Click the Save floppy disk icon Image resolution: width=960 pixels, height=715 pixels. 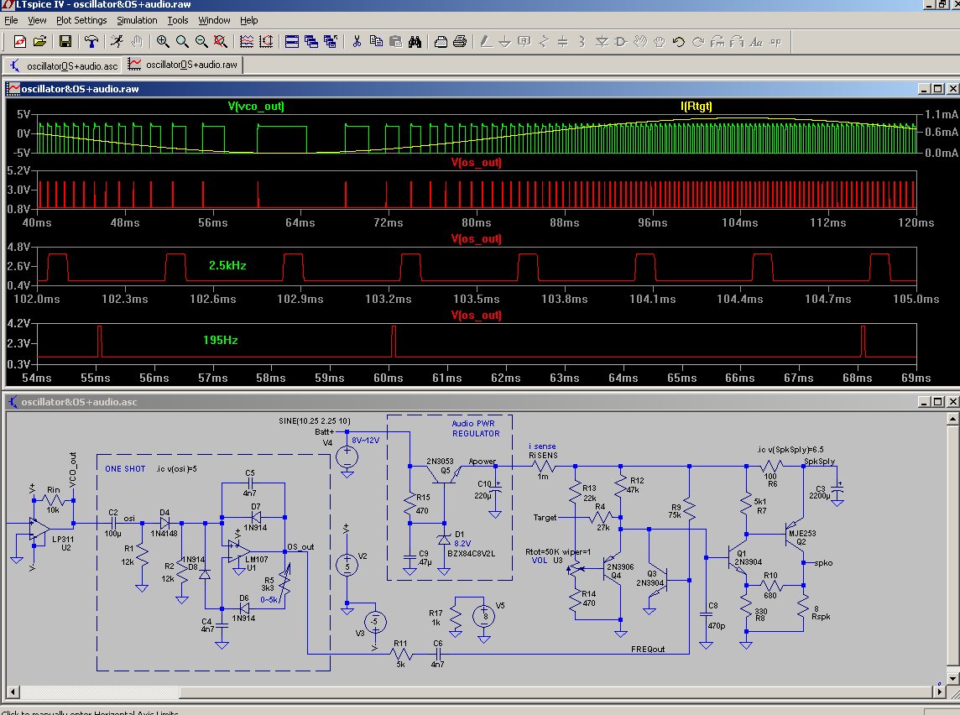[65, 41]
